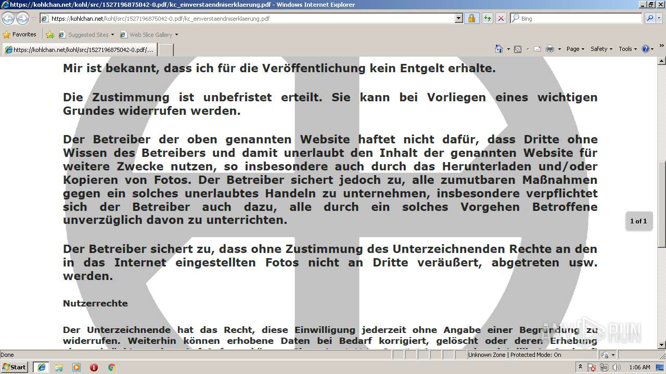
Task: Open the search provider dropdown arrow
Action: [659, 19]
